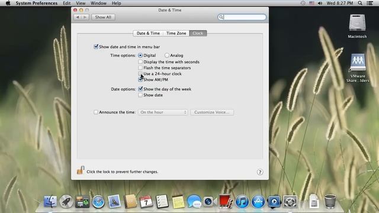Open the Trash in Dock
This screenshot has width=379, height=213.
pos(330,201)
